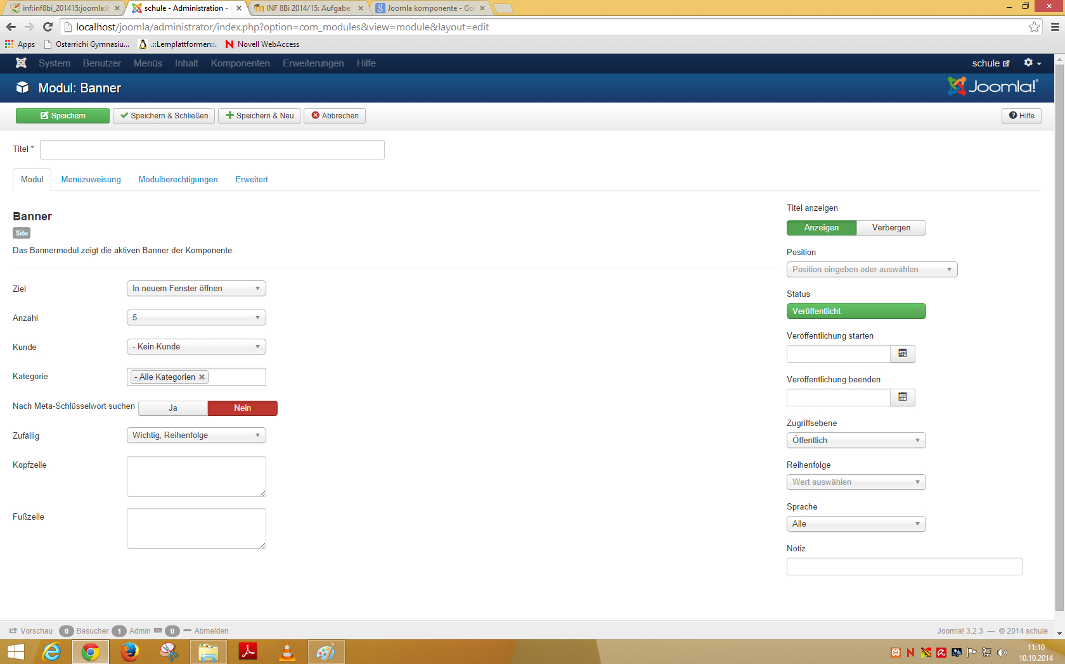This screenshot has width=1065, height=664.
Task: Open the Erweiterungen menu
Action: [313, 63]
